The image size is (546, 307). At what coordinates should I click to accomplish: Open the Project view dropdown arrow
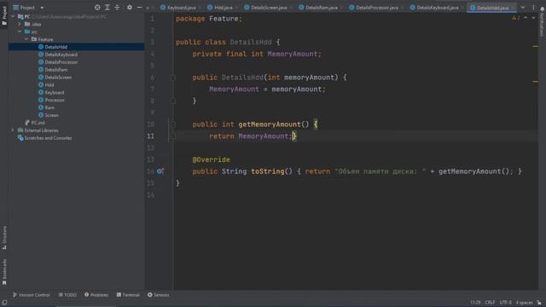point(42,8)
